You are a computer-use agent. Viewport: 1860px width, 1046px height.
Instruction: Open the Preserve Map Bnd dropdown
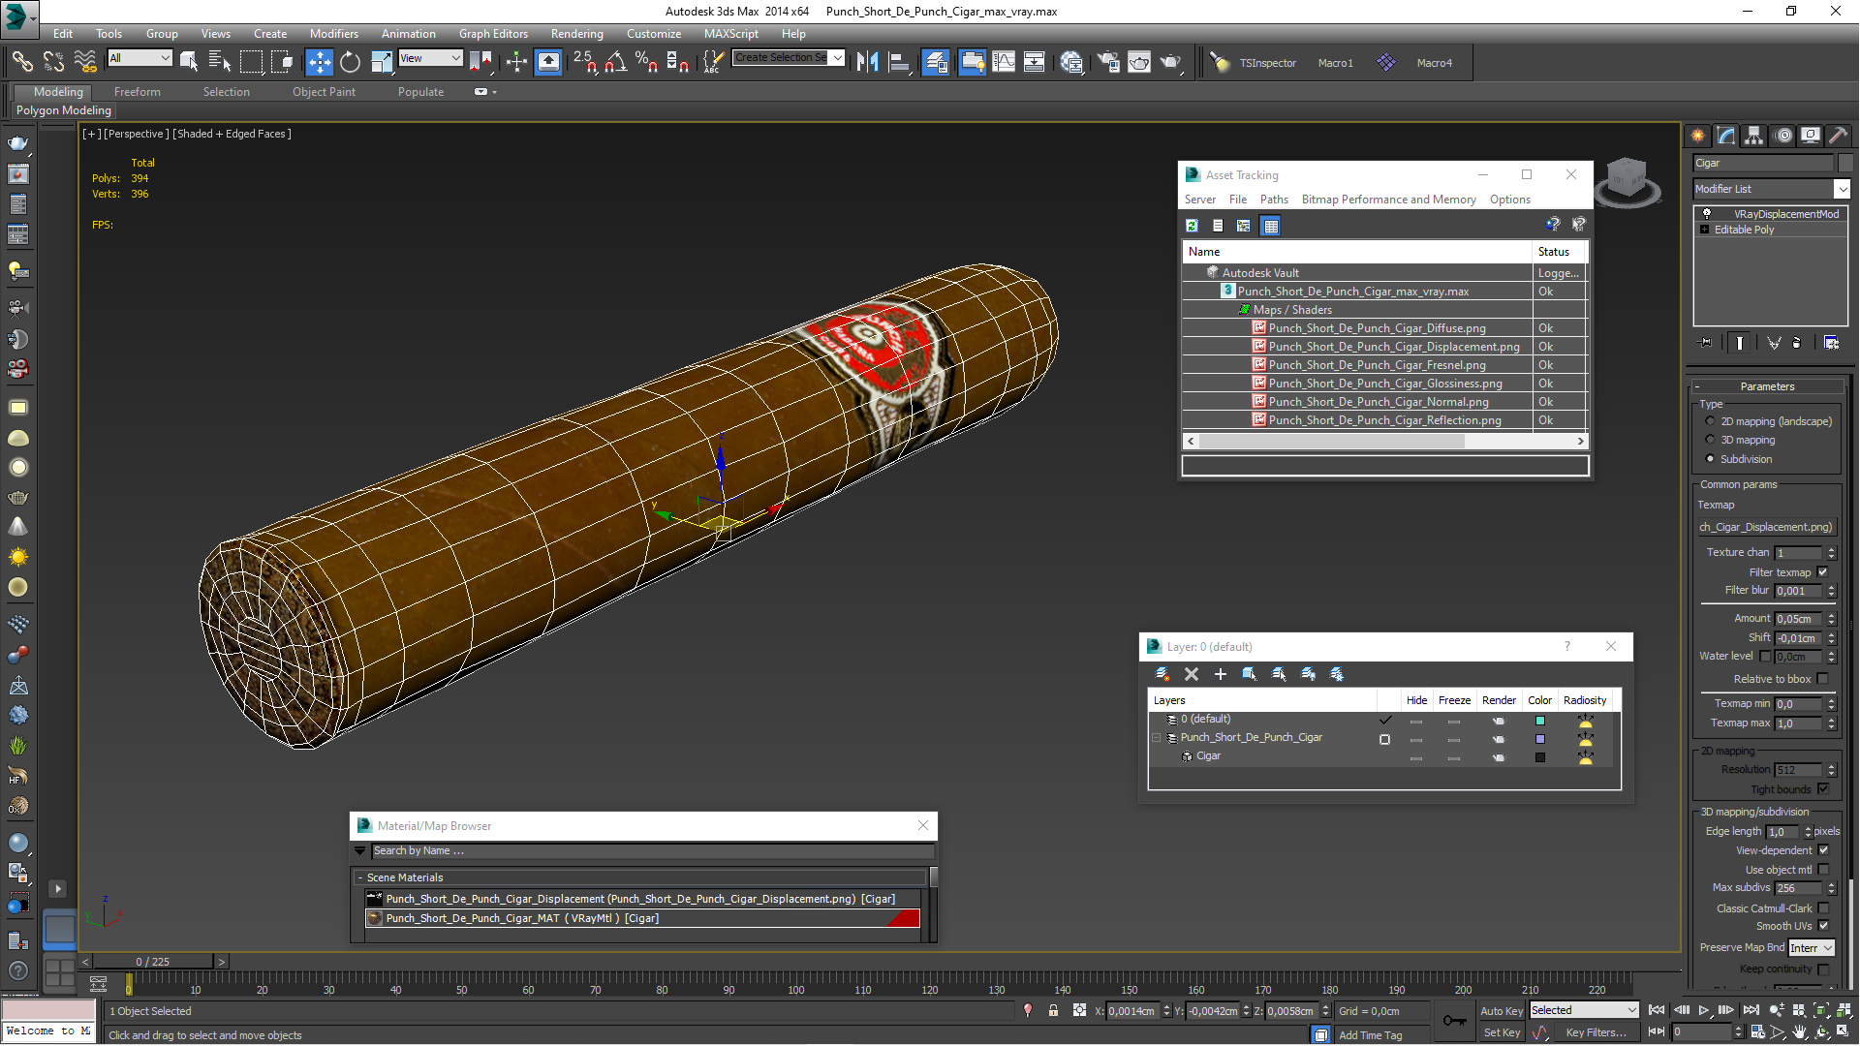1812,948
